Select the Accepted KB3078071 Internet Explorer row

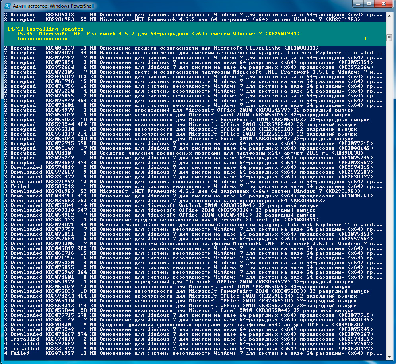pos(193,53)
